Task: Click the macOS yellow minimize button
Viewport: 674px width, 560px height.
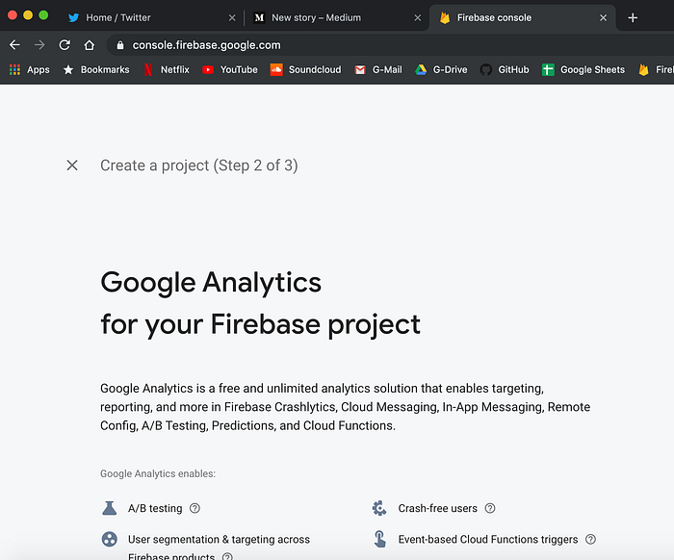Action: click(x=28, y=15)
